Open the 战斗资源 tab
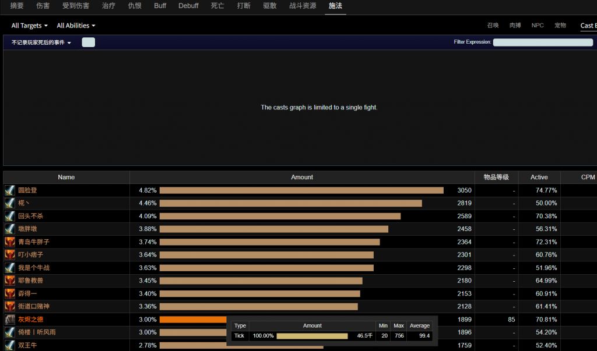597x351 pixels. [303, 6]
